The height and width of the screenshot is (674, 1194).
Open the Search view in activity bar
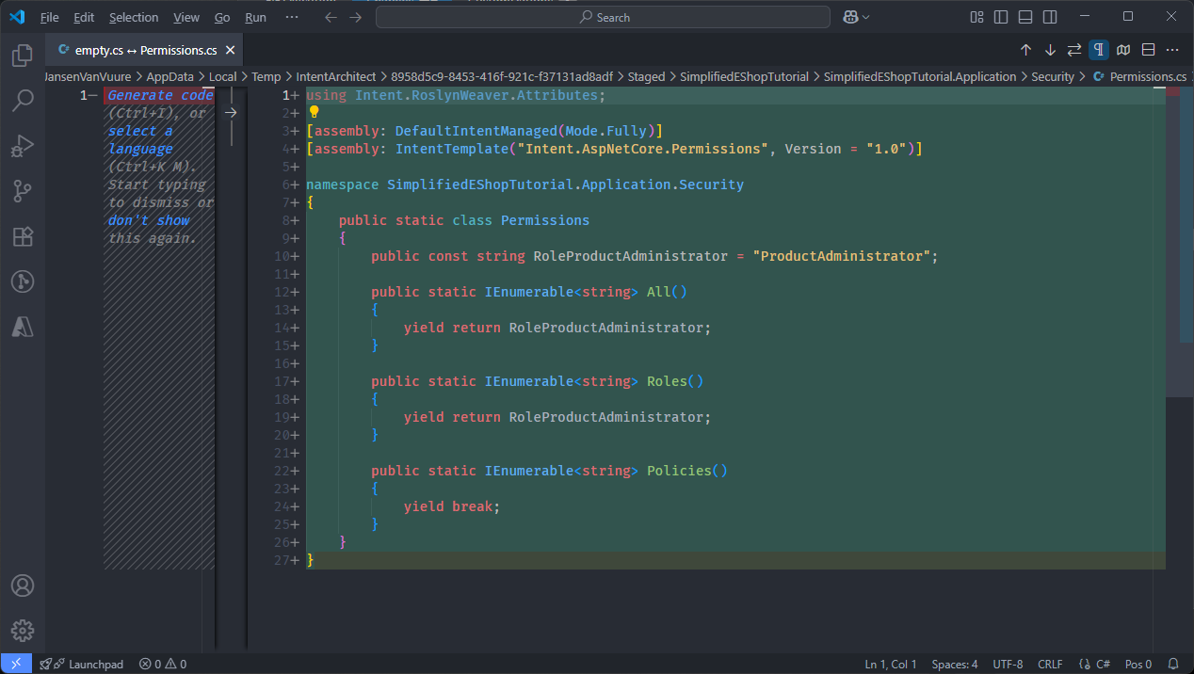click(23, 101)
